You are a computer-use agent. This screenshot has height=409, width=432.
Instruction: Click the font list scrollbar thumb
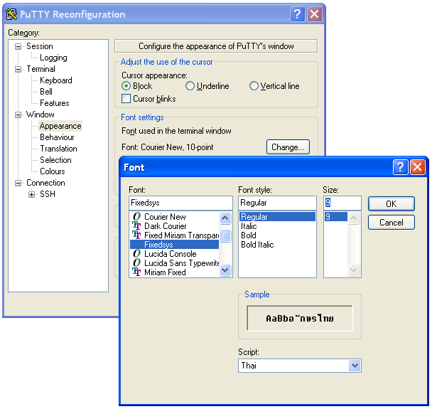[x=225, y=235]
